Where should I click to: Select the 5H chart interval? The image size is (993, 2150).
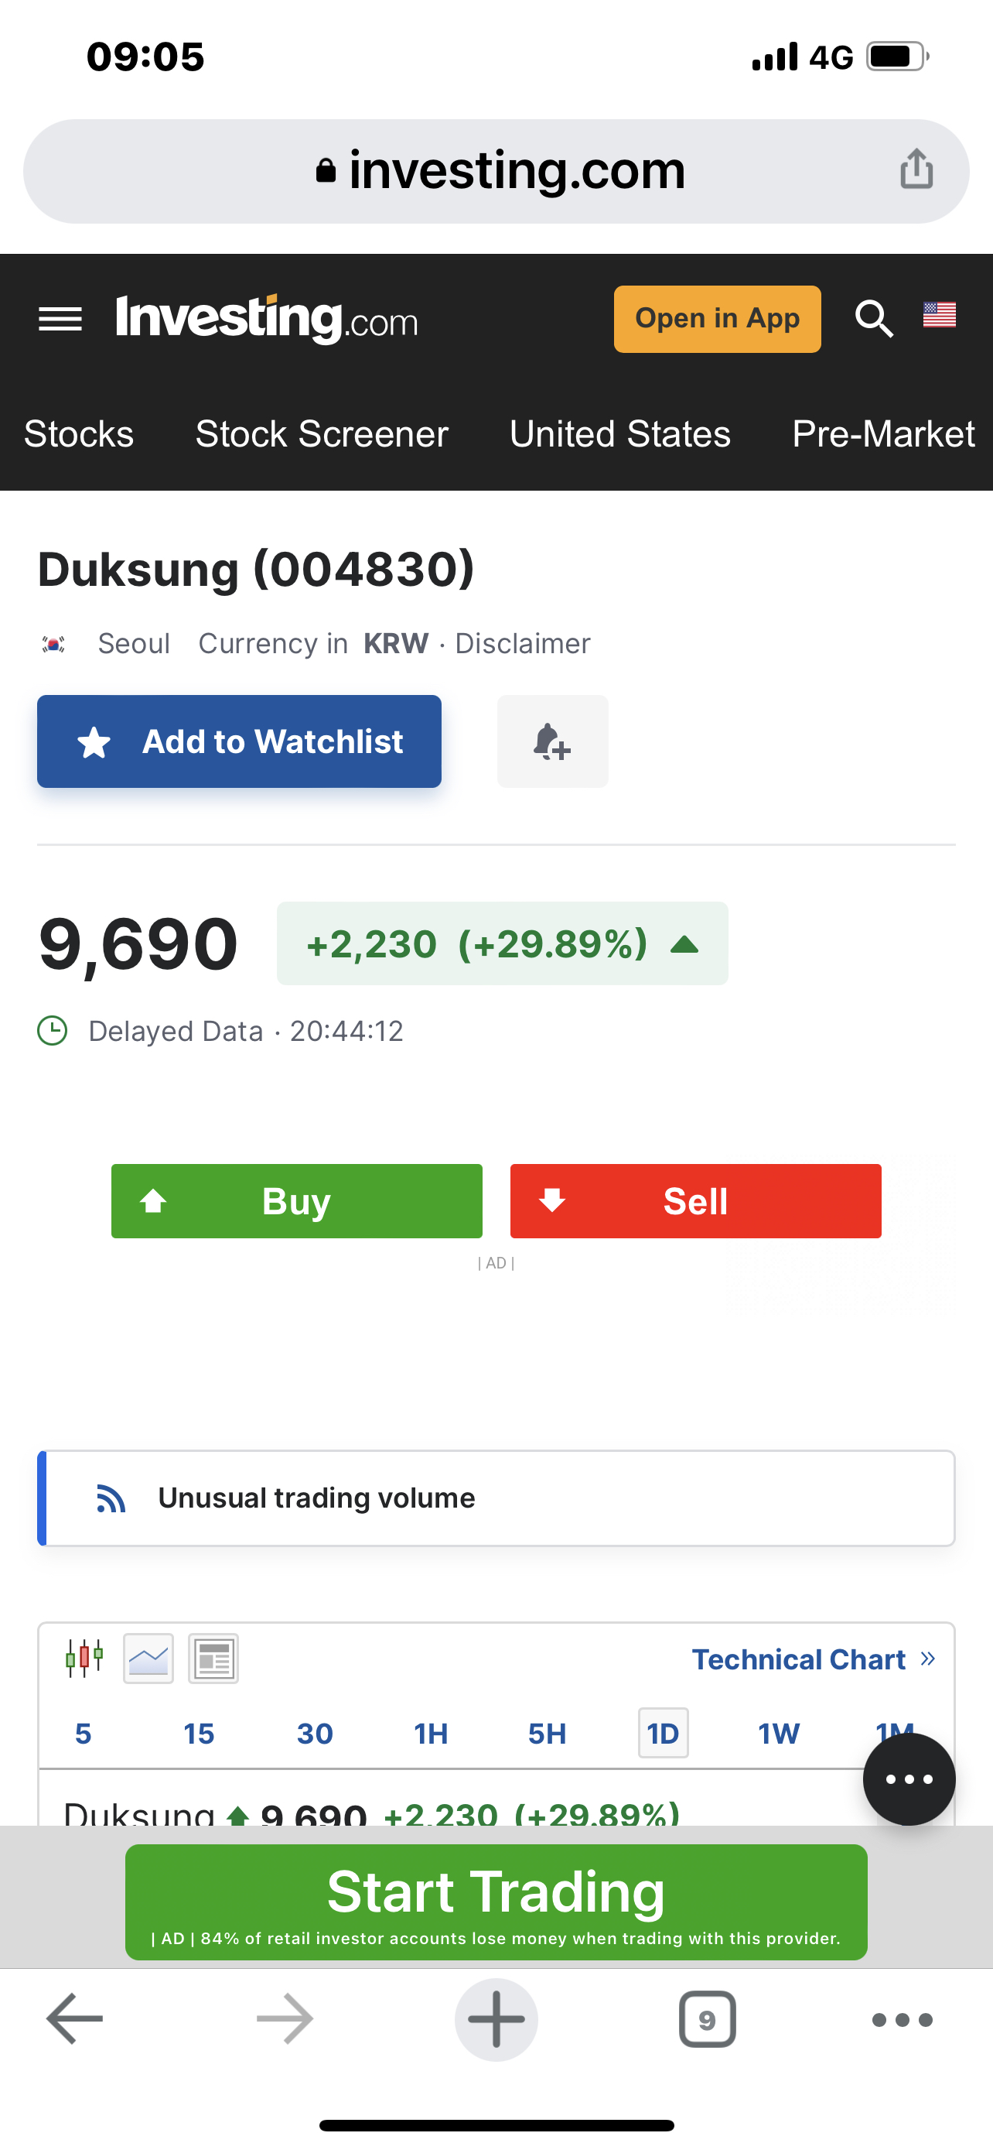[547, 1734]
